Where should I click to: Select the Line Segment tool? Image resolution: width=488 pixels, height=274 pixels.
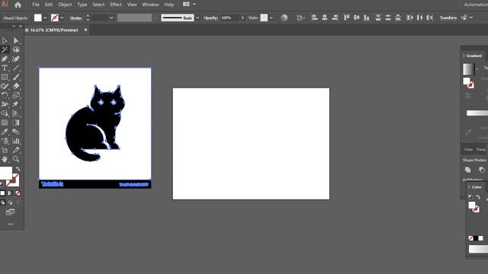16,68
